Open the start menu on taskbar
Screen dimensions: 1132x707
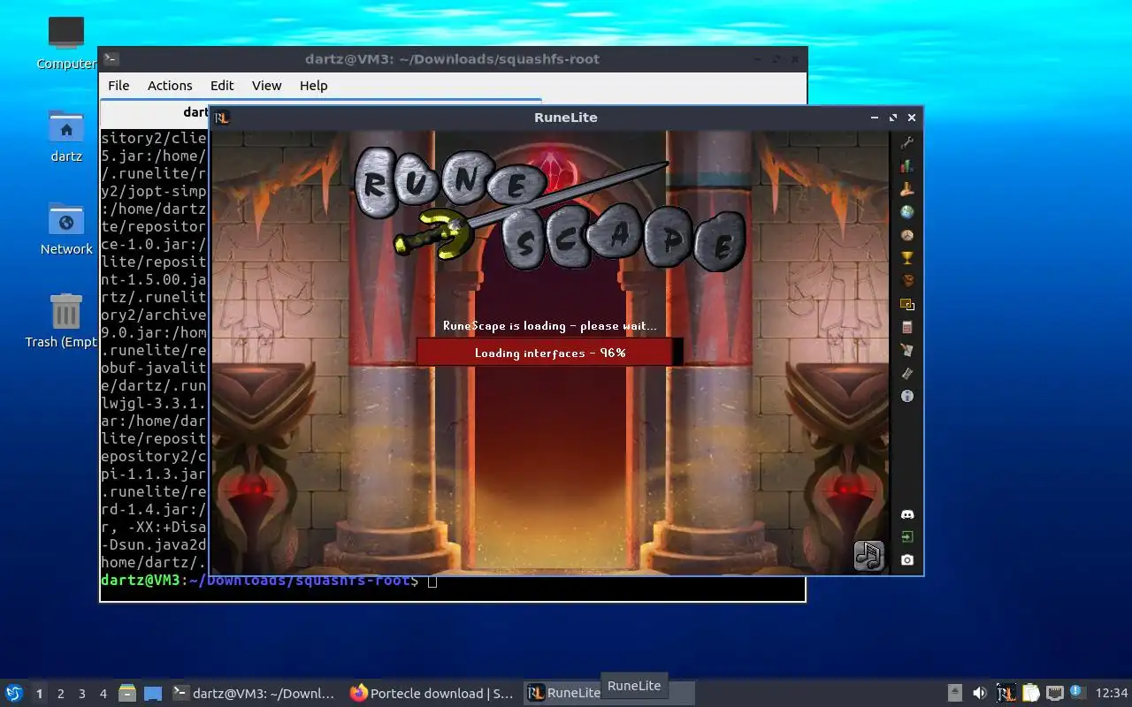[14, 693]
